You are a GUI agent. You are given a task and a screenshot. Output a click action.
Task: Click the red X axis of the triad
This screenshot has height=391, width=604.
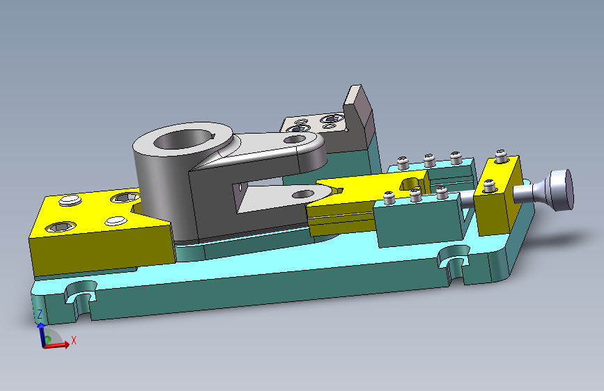[58, 344]
